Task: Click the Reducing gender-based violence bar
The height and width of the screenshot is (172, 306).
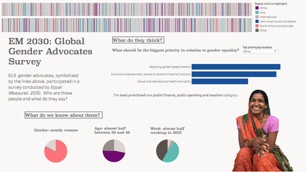Action: (236, 67)
